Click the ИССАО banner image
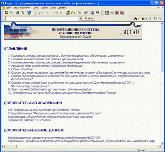The image size is (165, 152). (73, 31)
